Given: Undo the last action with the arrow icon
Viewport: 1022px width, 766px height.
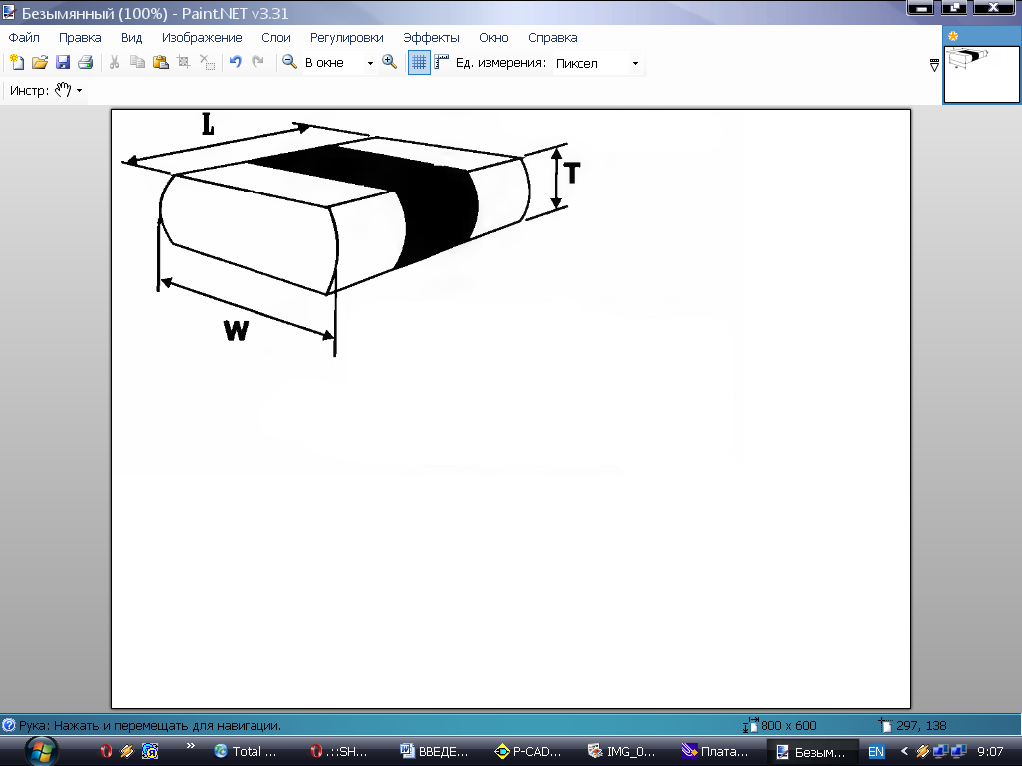Looking at the screenshot, I should coord(235,63).
